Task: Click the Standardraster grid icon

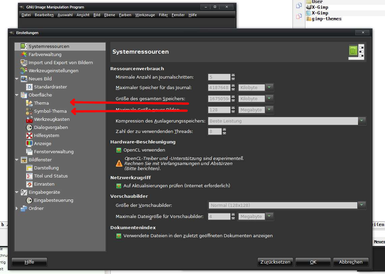Action: [x=29, y=87]
